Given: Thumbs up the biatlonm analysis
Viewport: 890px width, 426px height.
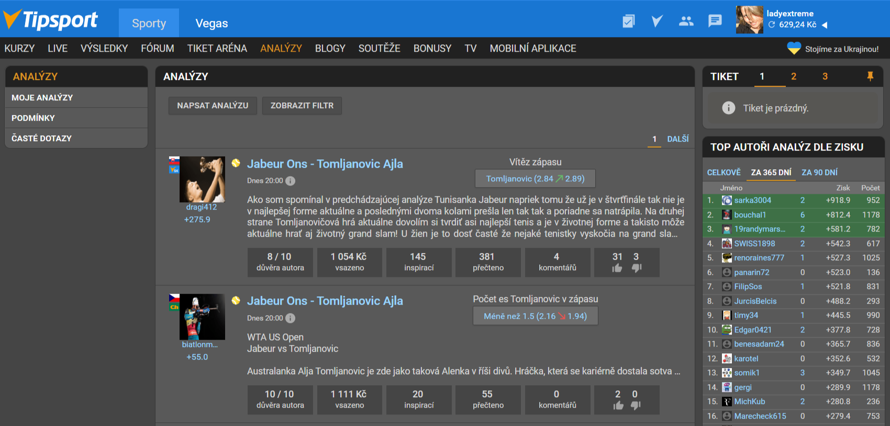Looking at the screenshot, I should [x=618, y=405].
